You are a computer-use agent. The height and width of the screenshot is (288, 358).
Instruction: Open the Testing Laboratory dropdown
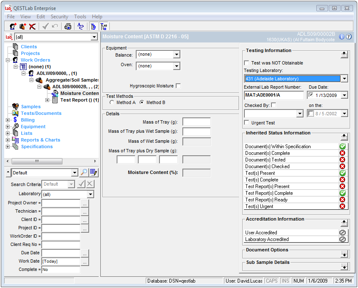click(344, 79)
